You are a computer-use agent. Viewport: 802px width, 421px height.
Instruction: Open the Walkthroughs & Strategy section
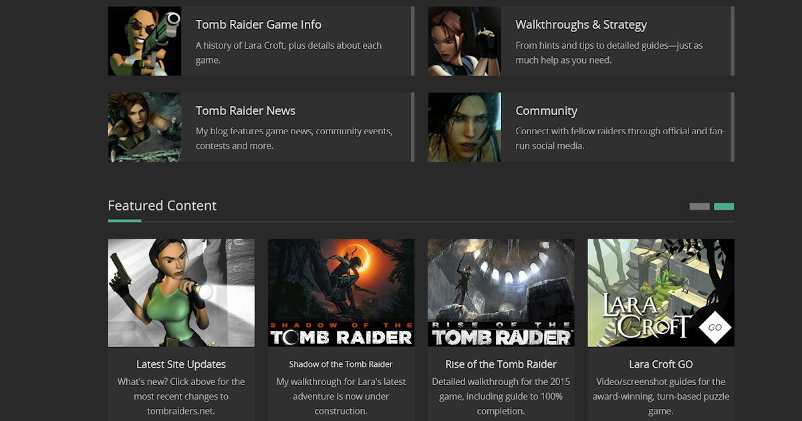click(x=581, y=24)
